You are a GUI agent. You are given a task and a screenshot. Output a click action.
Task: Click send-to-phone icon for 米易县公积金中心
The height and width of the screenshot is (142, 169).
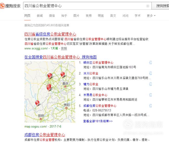(x=151, y=95)
